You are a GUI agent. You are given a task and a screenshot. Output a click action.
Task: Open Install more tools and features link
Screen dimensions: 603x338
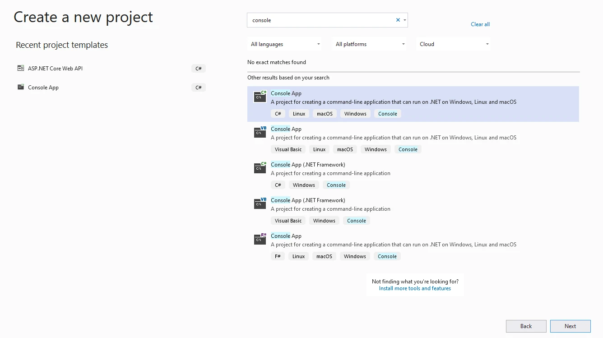(x=415, y=288)
